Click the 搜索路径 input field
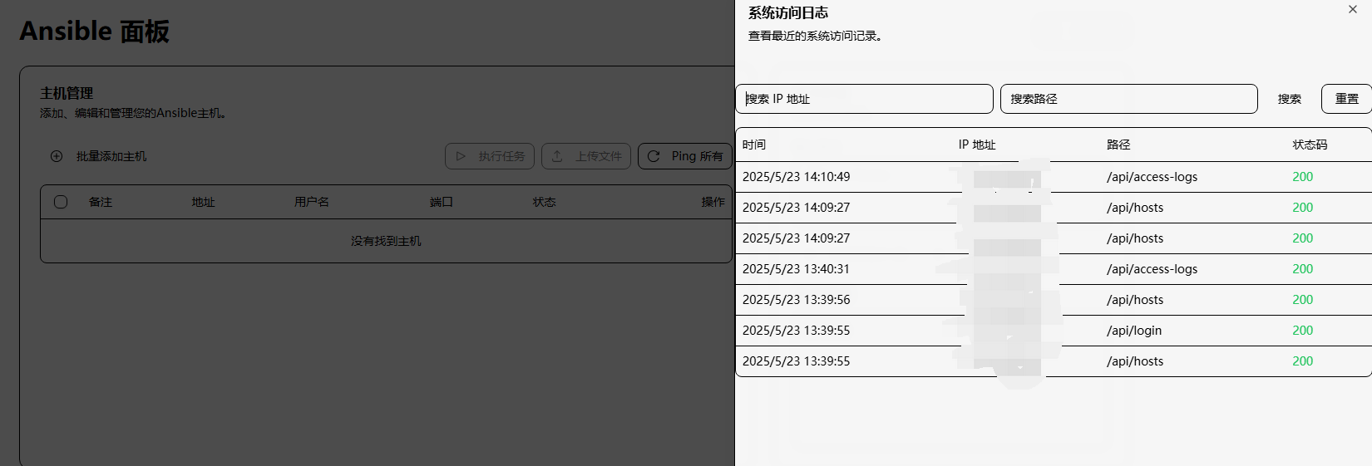 pos(1128,99)
